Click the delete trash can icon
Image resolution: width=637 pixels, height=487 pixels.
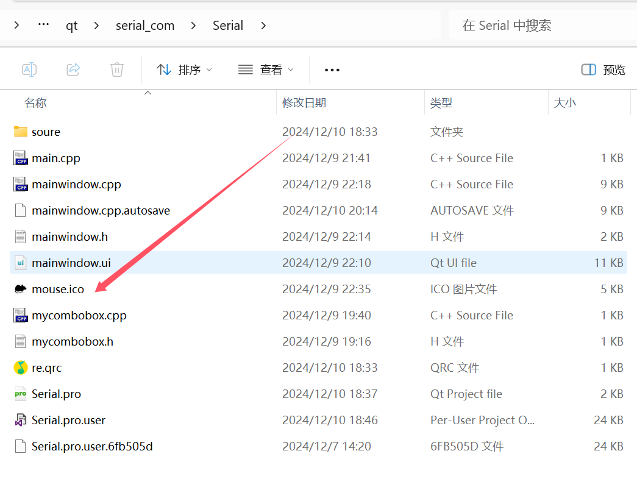click(117, 69)
